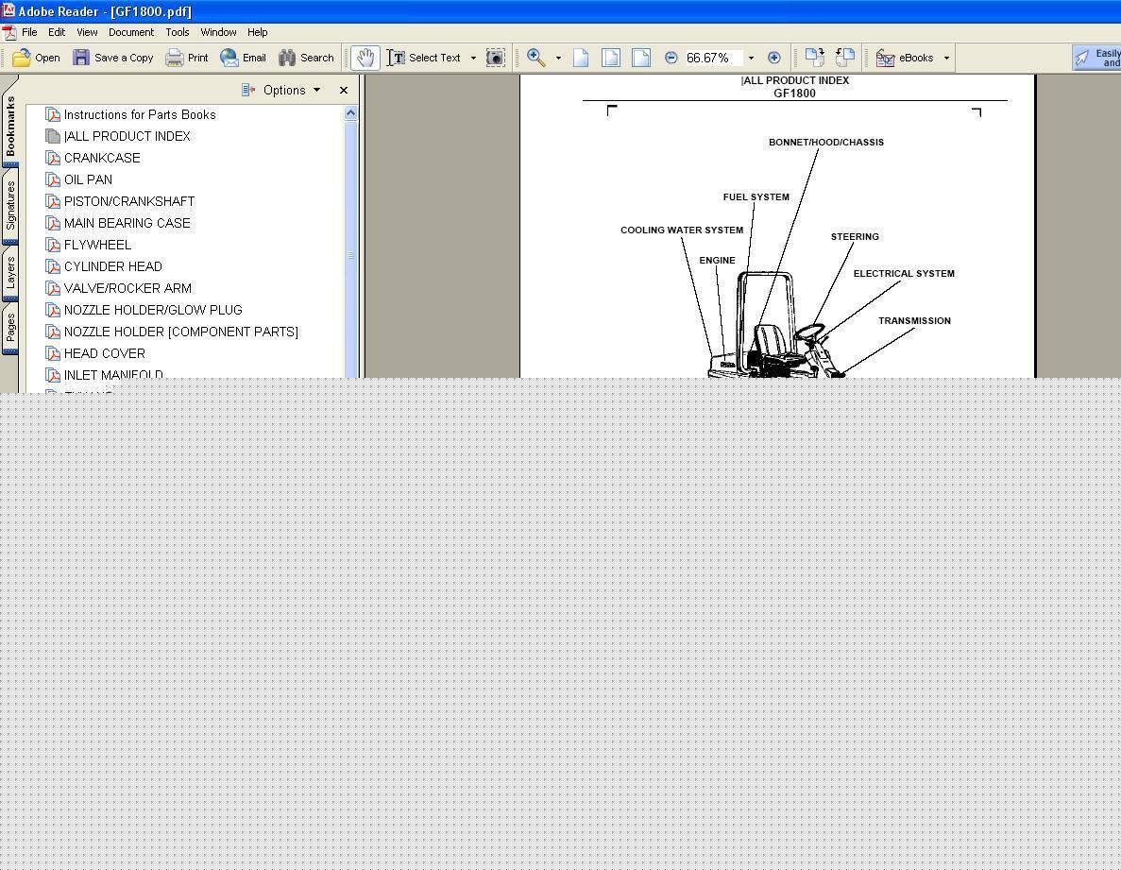This screenshot has width=1121, height=870.
Task: Click the zoom percentage field showing 66.67%
Action: [714, 58]
